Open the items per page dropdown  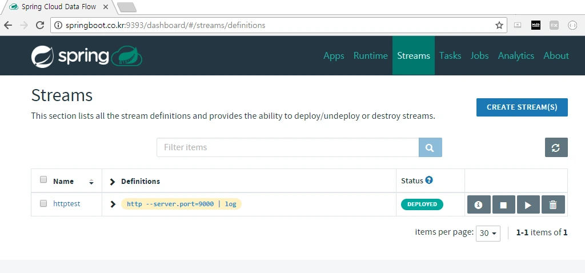pyautogui.click(x=488, y=233)
